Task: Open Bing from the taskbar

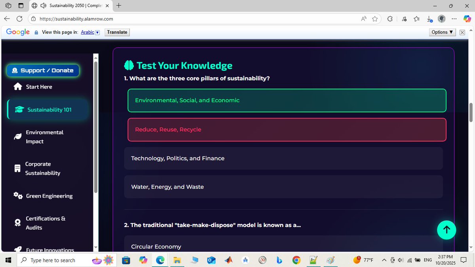Action: (x=279, y=260)
